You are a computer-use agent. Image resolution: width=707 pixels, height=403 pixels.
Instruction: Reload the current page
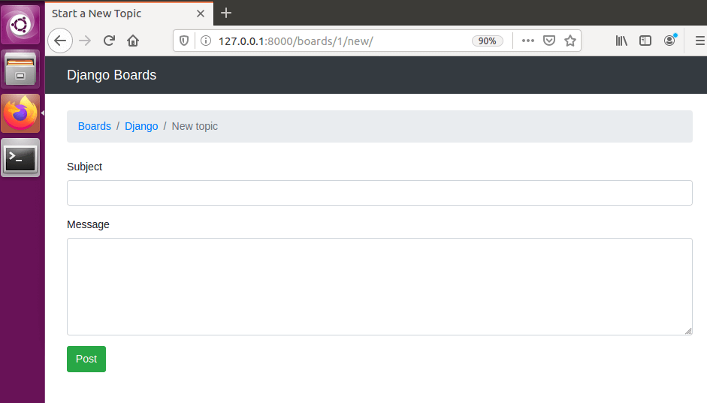point(109,41)
